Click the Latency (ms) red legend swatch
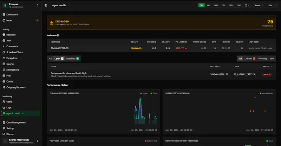This screenshot has width=281, height=146. 145,141
